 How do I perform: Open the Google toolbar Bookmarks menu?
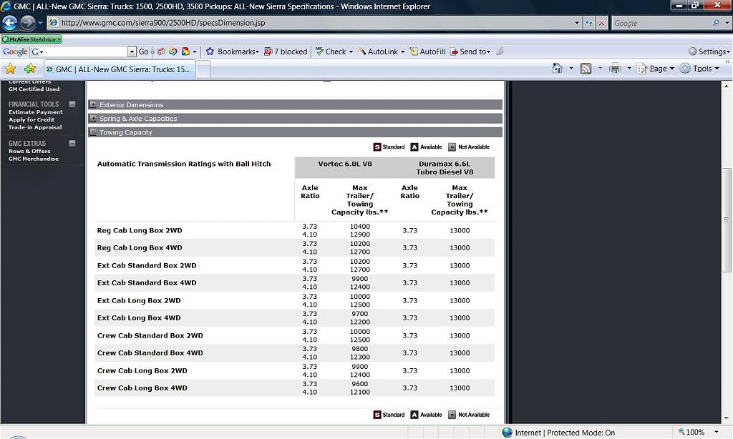(x=236, y=51)
